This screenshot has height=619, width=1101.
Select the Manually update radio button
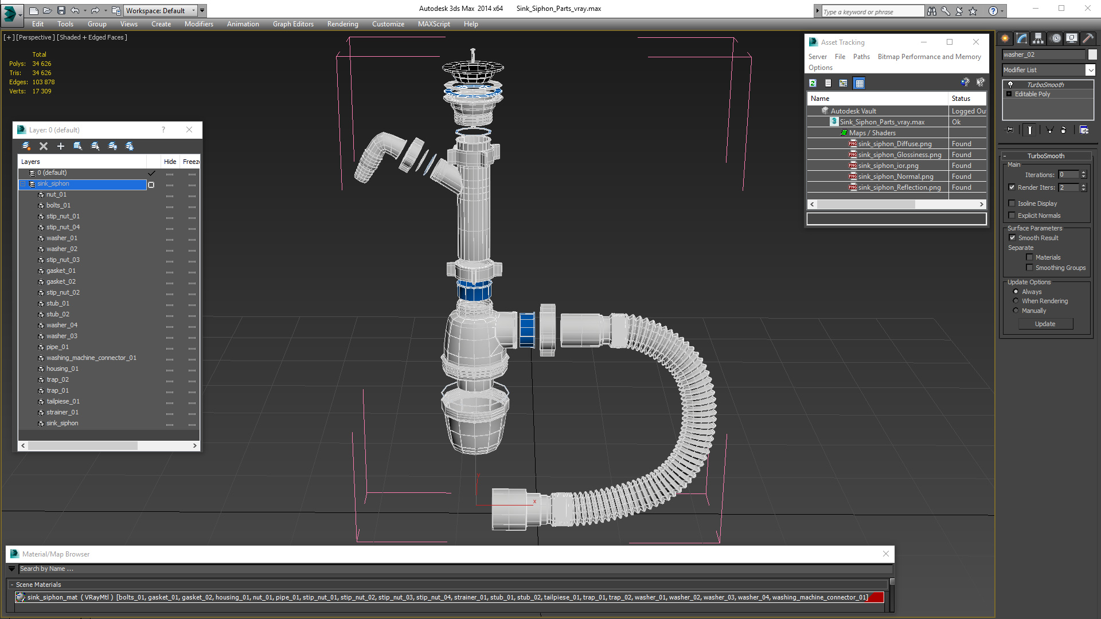(1016, 311)
